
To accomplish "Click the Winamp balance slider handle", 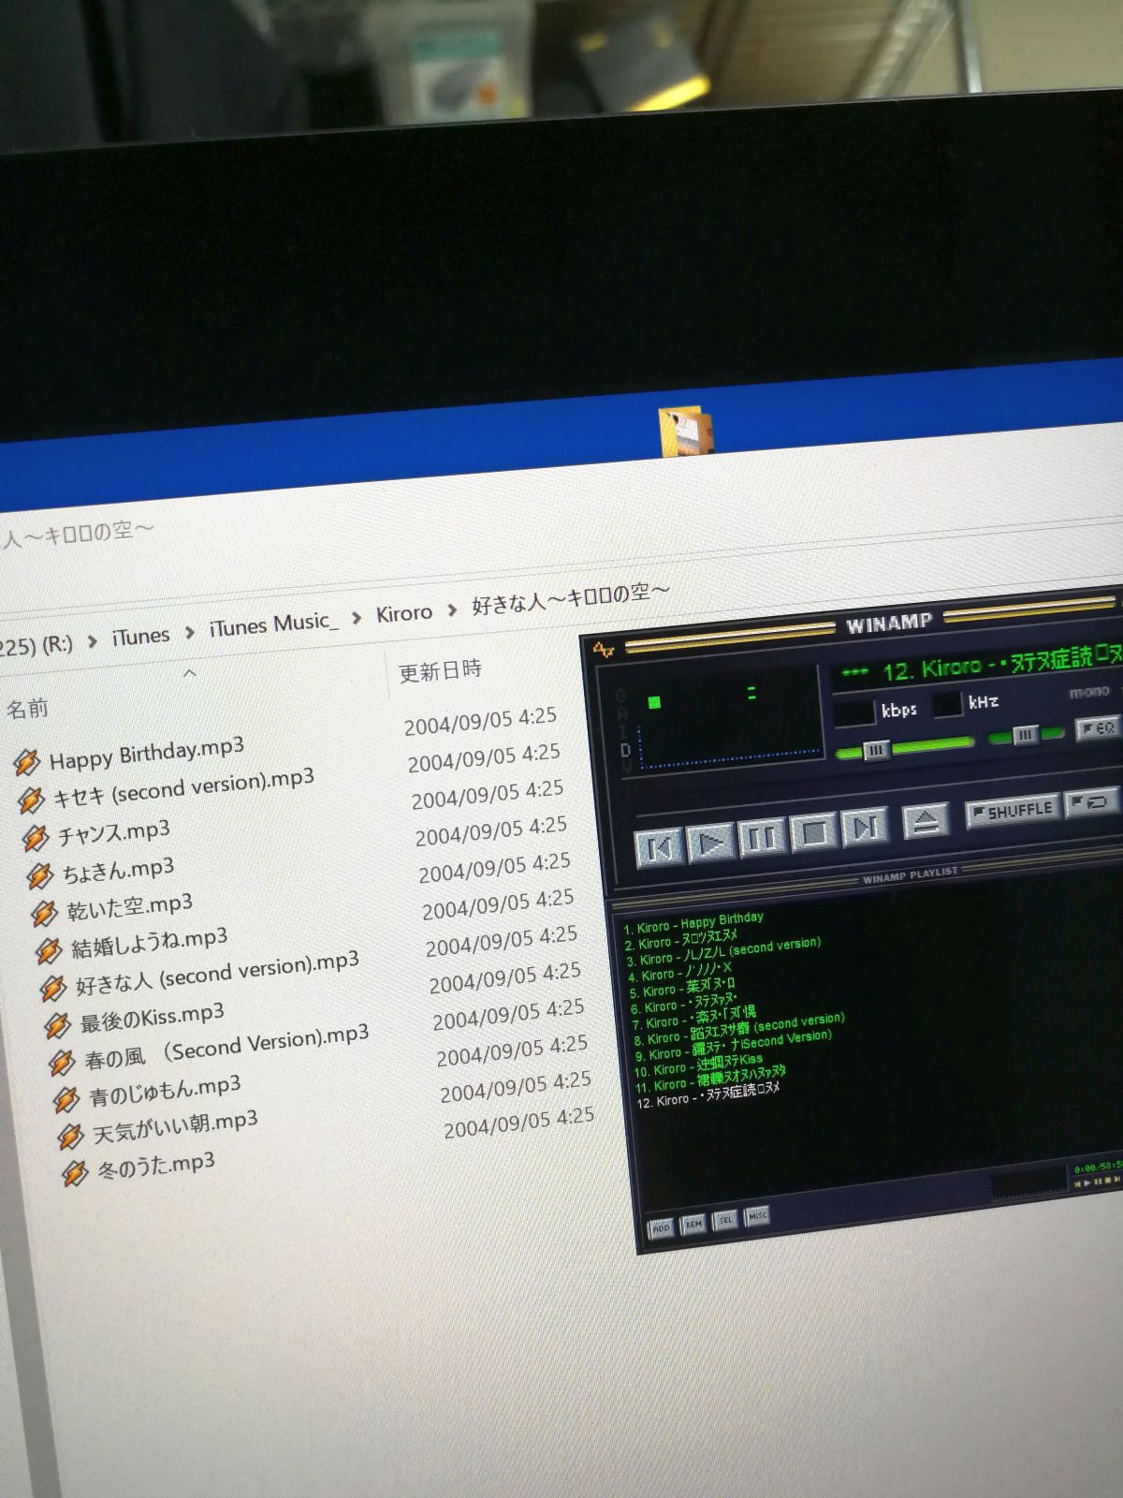I will pyautogui.click(x=1026, y=735).
